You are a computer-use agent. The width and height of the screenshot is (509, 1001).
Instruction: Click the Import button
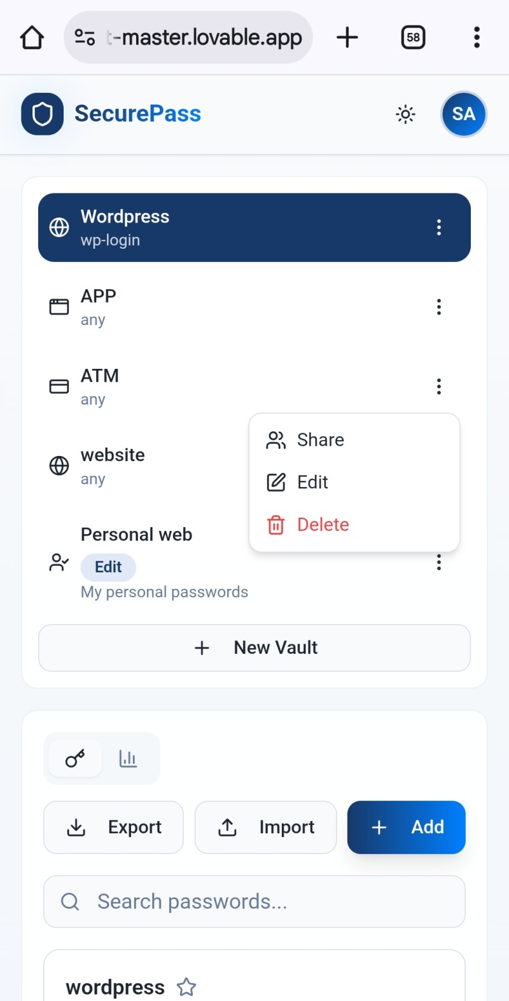point(265,827)
